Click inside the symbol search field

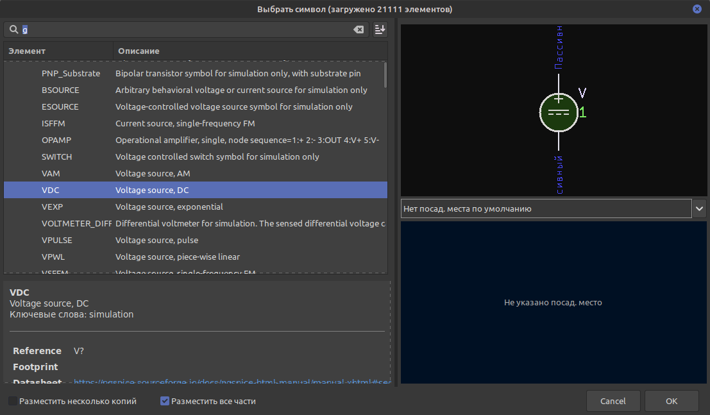coord(186,30)
